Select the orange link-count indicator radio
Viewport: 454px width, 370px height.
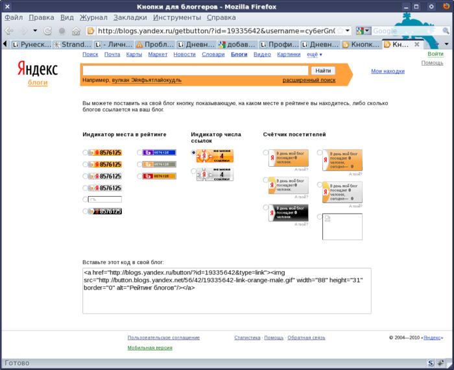[193, 153]
